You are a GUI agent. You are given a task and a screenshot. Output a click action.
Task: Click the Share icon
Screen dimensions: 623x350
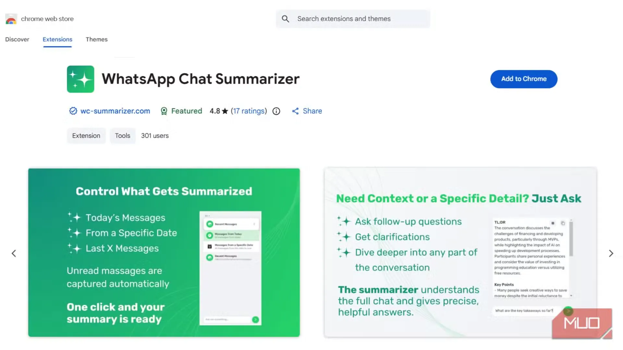[295, 111]
